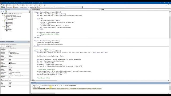The height and width of the screenshot is (96, 171).
Task: Click the Properties Window toolbar icon
Action: point(40,7)
